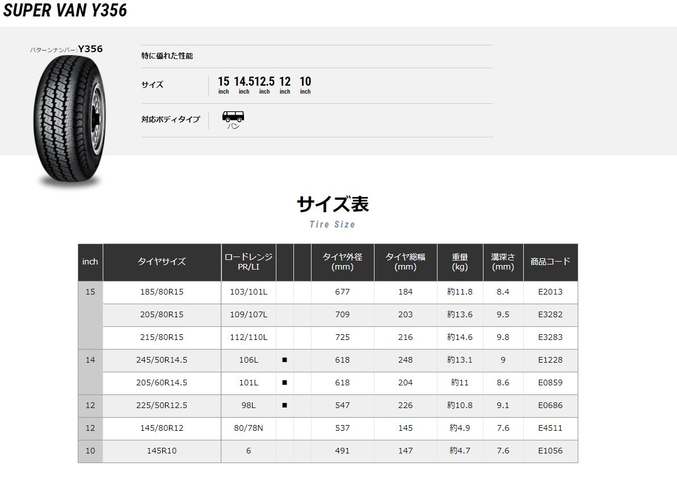
Task: Click tire size 205/80R15 cell
Action: coord(162,315)
